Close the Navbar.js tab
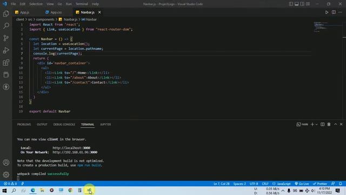Image resolution: width=346 pixels, height=195 pixels. (x=99, y=12)
